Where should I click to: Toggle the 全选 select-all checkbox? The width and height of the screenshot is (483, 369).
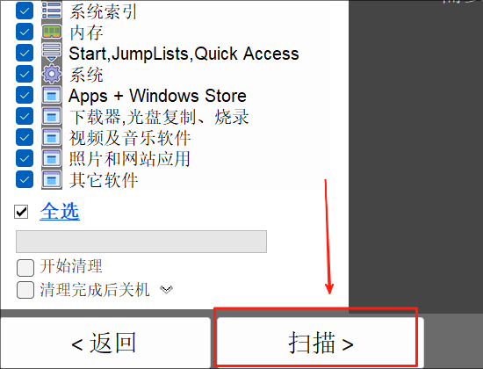click(x=21, y=212)
